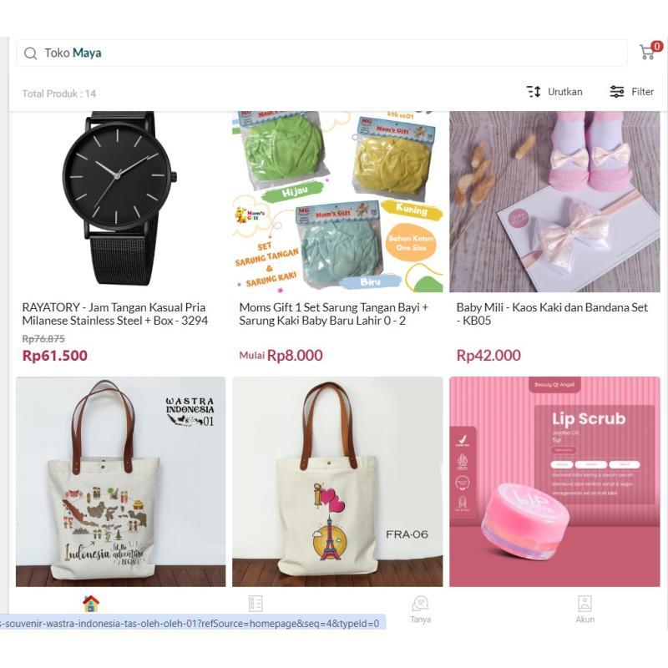Screen dimensions: 668x668
Task: Select the Tanya tab label
Action: pyautogui.click(x=421, y=620)
